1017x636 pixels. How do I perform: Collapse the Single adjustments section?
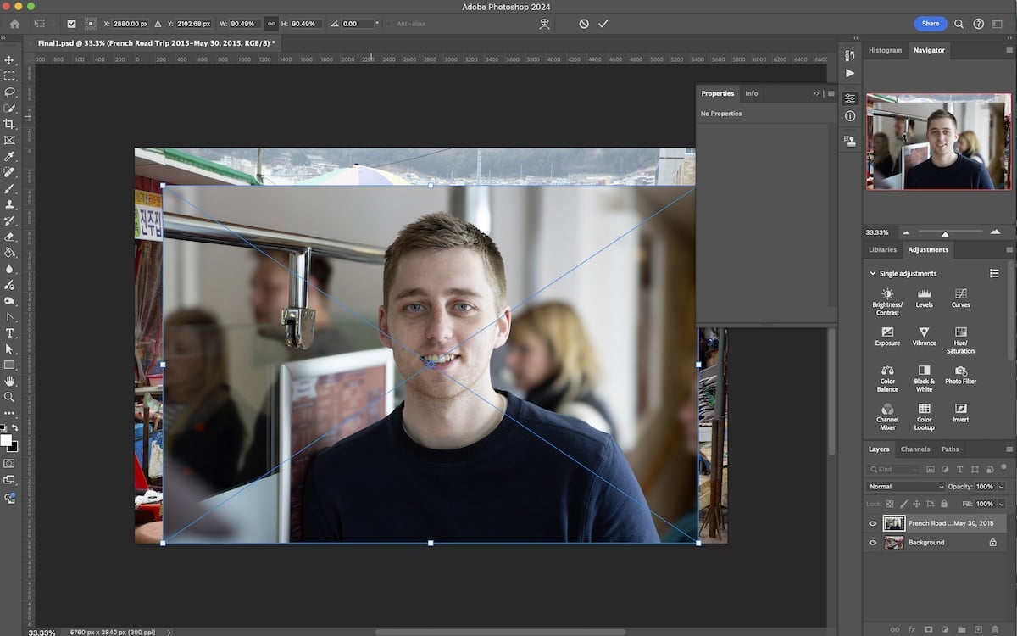(873, 273)
